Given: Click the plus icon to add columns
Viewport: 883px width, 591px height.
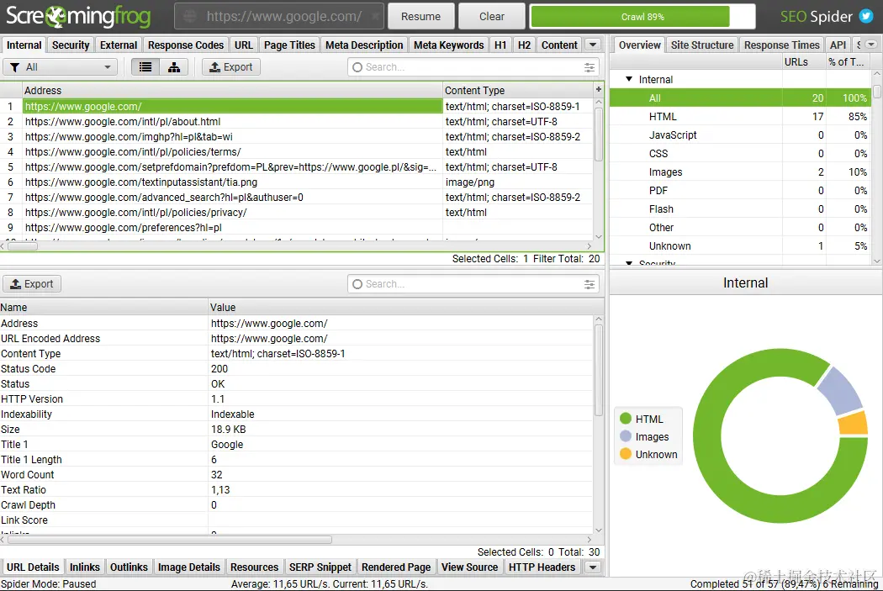Looking at the screenshot, I should click(598, 89).
